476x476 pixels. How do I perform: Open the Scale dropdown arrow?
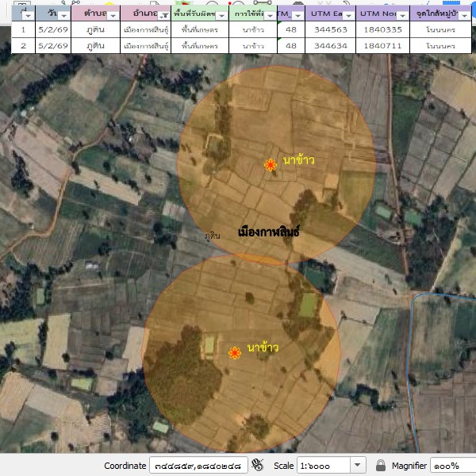pos(357,466)
